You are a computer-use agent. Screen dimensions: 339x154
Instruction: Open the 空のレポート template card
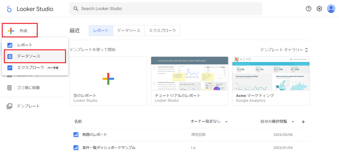click(x=108, y=81)
